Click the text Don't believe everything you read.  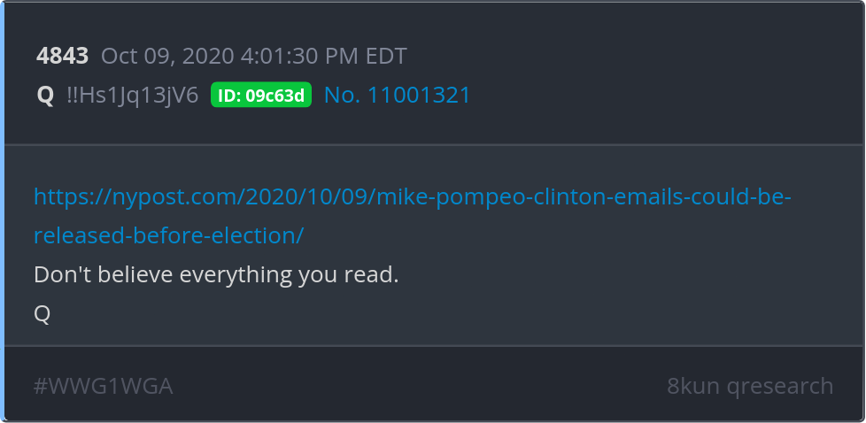216,275
